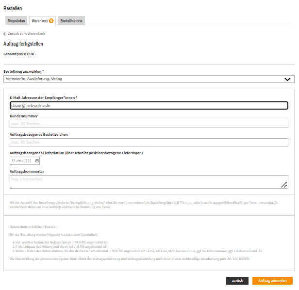
Task: Select the Auftragsbezogenes Bestellzeichen input
Action: pyautogui.click(x=149, y=143)
